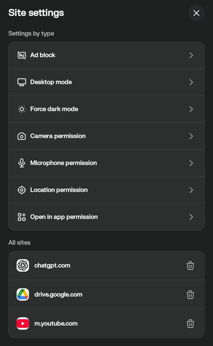
Task: Delete chatgpt.com site data with trash icon
Action: click(x=190, y=265)
